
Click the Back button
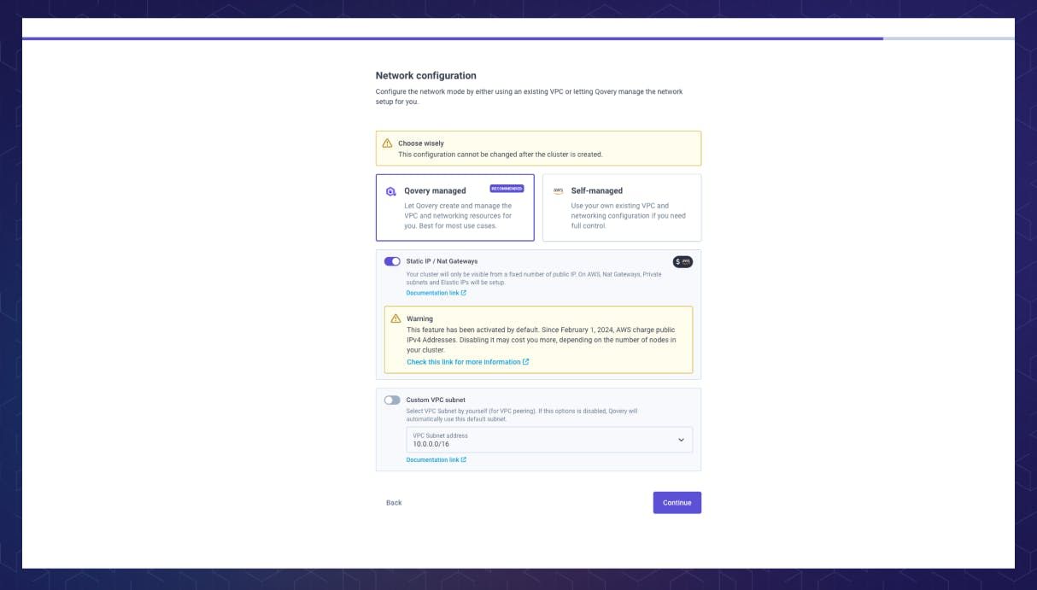point(394,502)
